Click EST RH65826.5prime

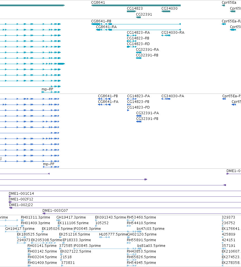click(x=141, y=257)
